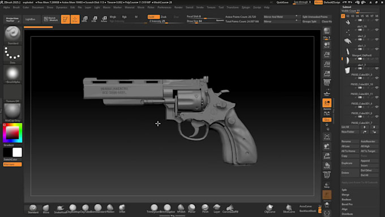This screenshot has width=385, height=217.
Task: Start Quick Sketch mode
Action: (52, 19)
